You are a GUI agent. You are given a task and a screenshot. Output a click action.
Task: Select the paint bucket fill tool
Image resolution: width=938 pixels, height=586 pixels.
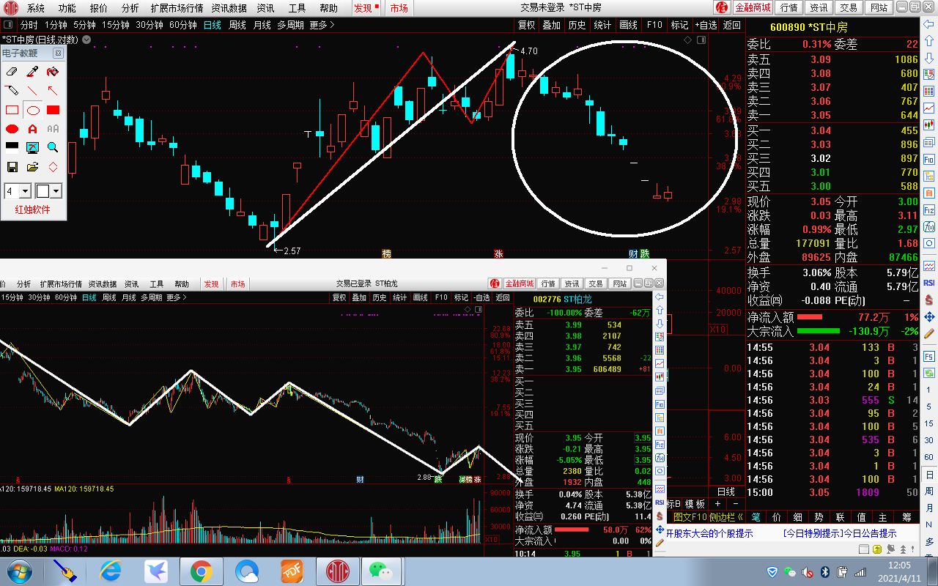coord(53,72)
